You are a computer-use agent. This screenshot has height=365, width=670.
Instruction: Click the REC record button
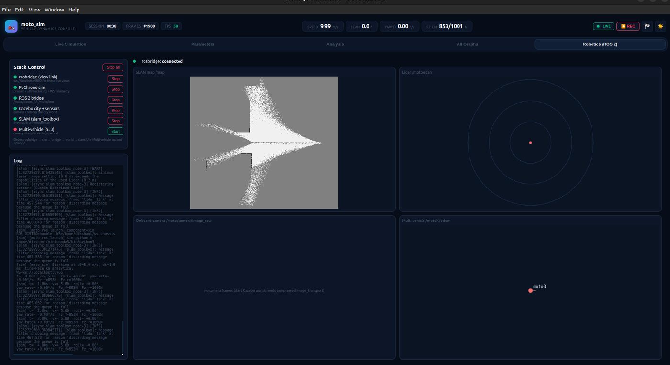628,26
